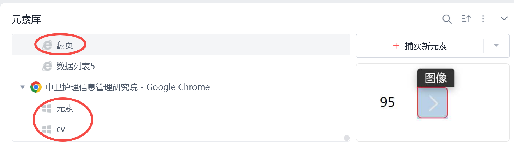Select the 数据列表5 element

tap(75, 66)
